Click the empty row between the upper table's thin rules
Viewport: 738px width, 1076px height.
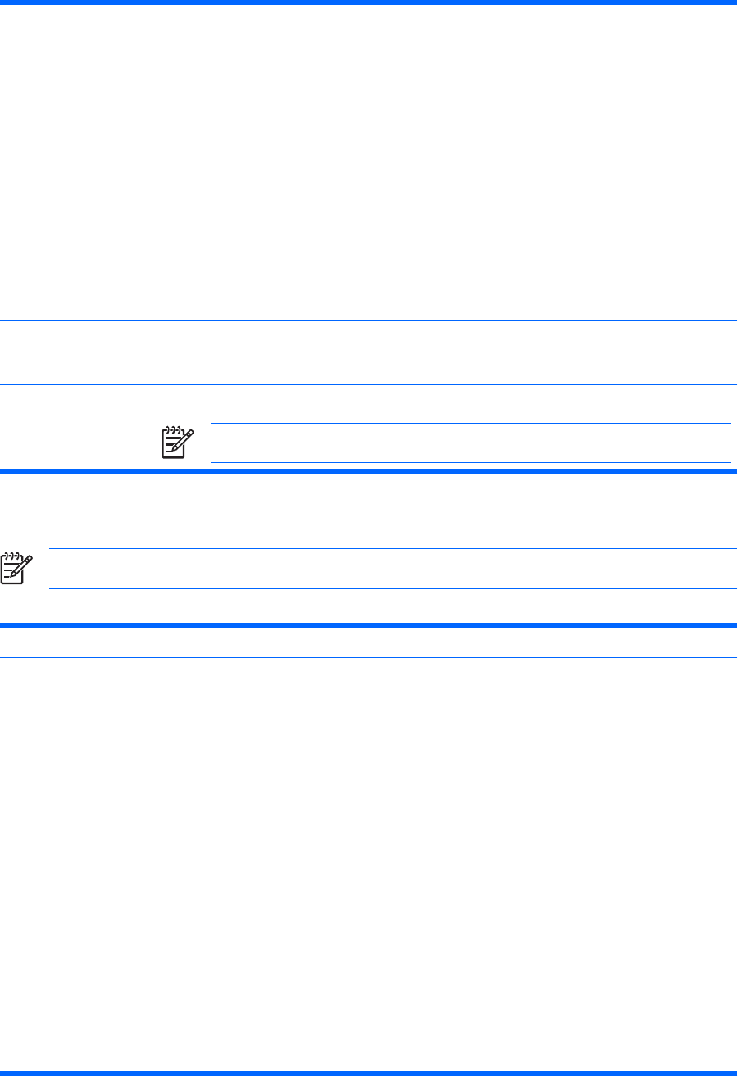369,353
